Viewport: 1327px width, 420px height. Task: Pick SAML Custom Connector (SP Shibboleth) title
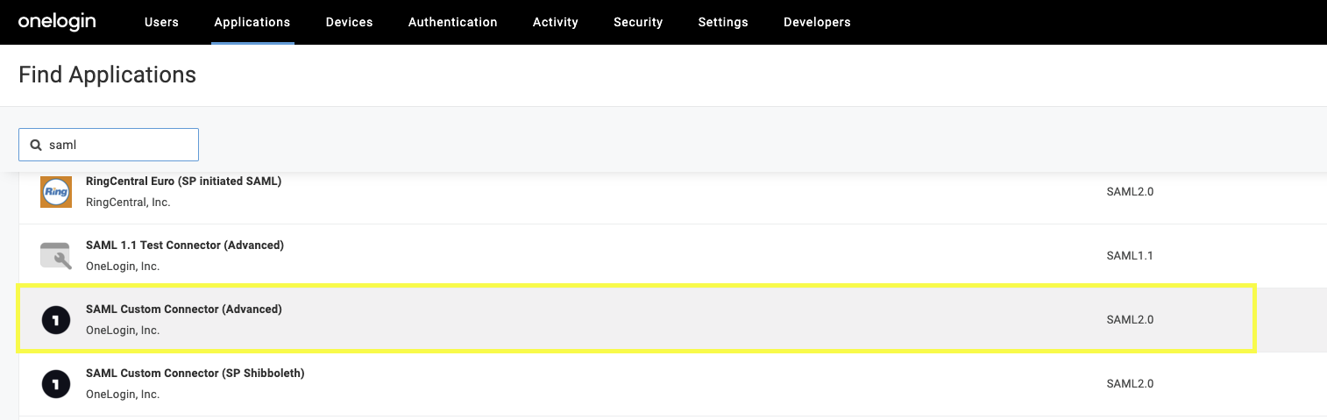point(195,374)
